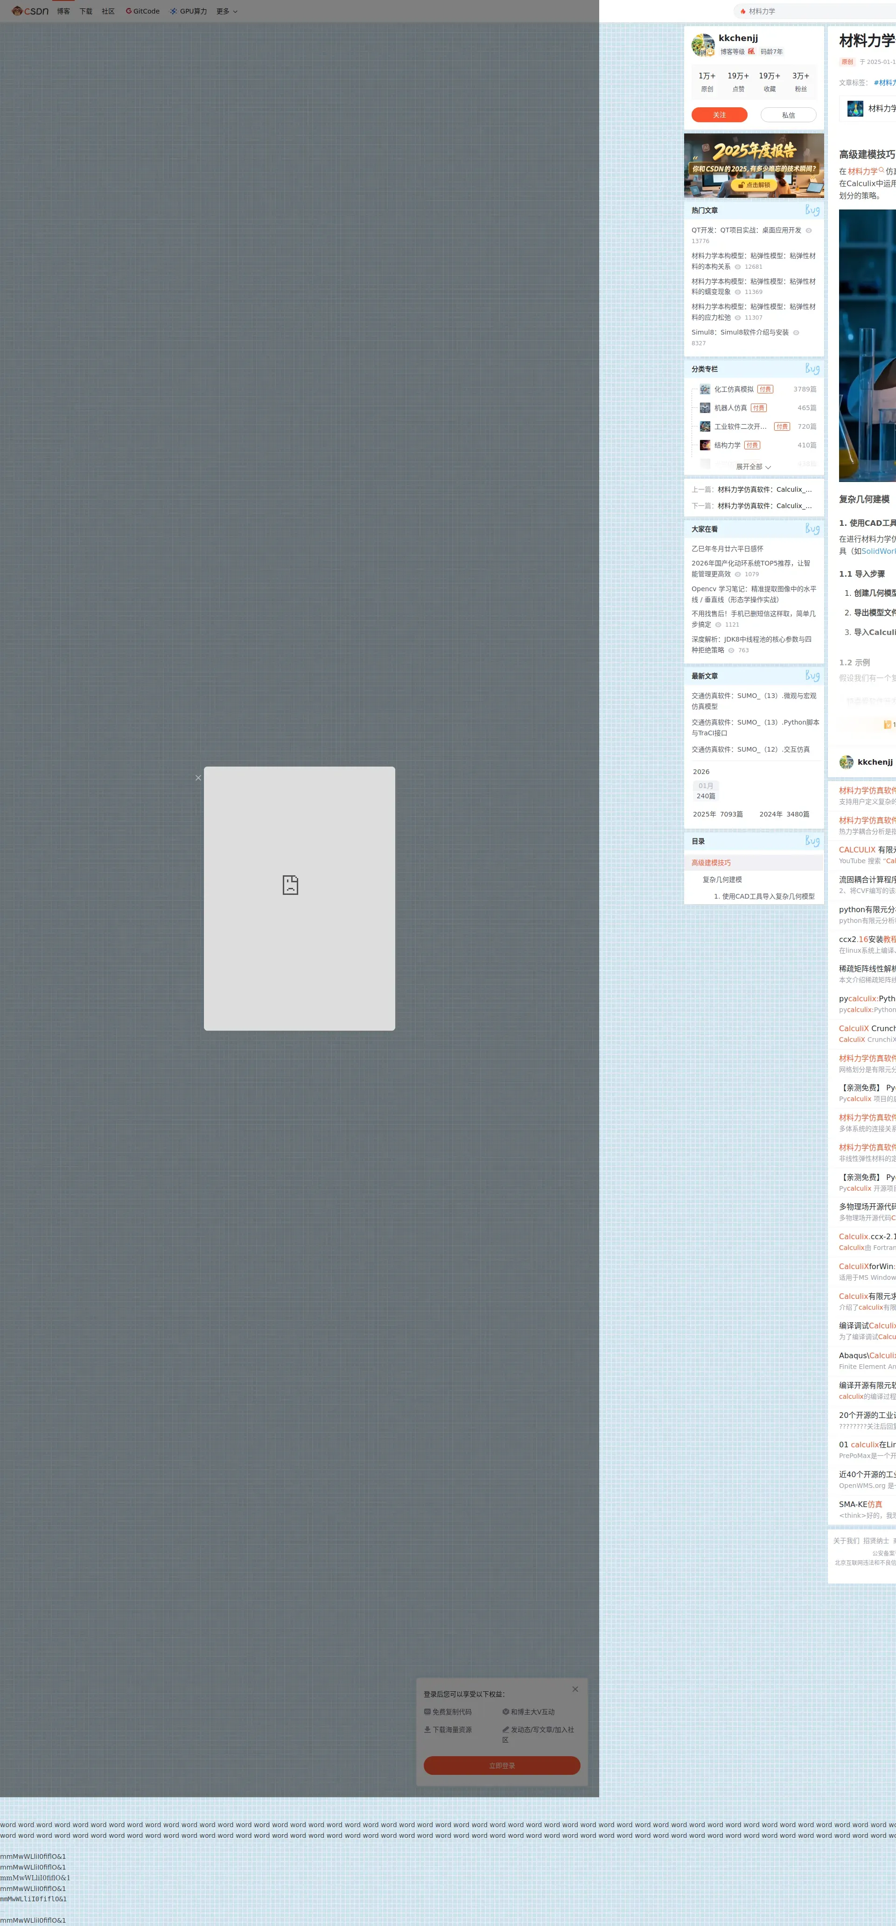Click the broken image placeholder icon
The width and height of the screenshot is (896, 1926).
pos(290,885)
